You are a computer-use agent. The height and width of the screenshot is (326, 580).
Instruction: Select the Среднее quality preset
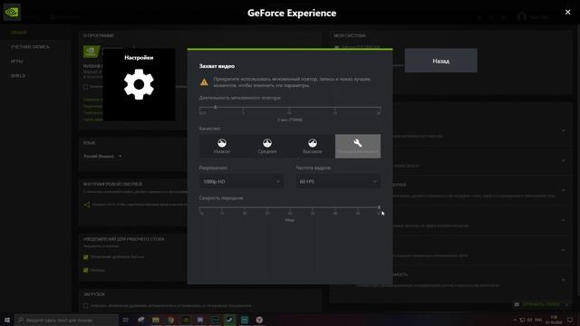[x=267, y=147]
